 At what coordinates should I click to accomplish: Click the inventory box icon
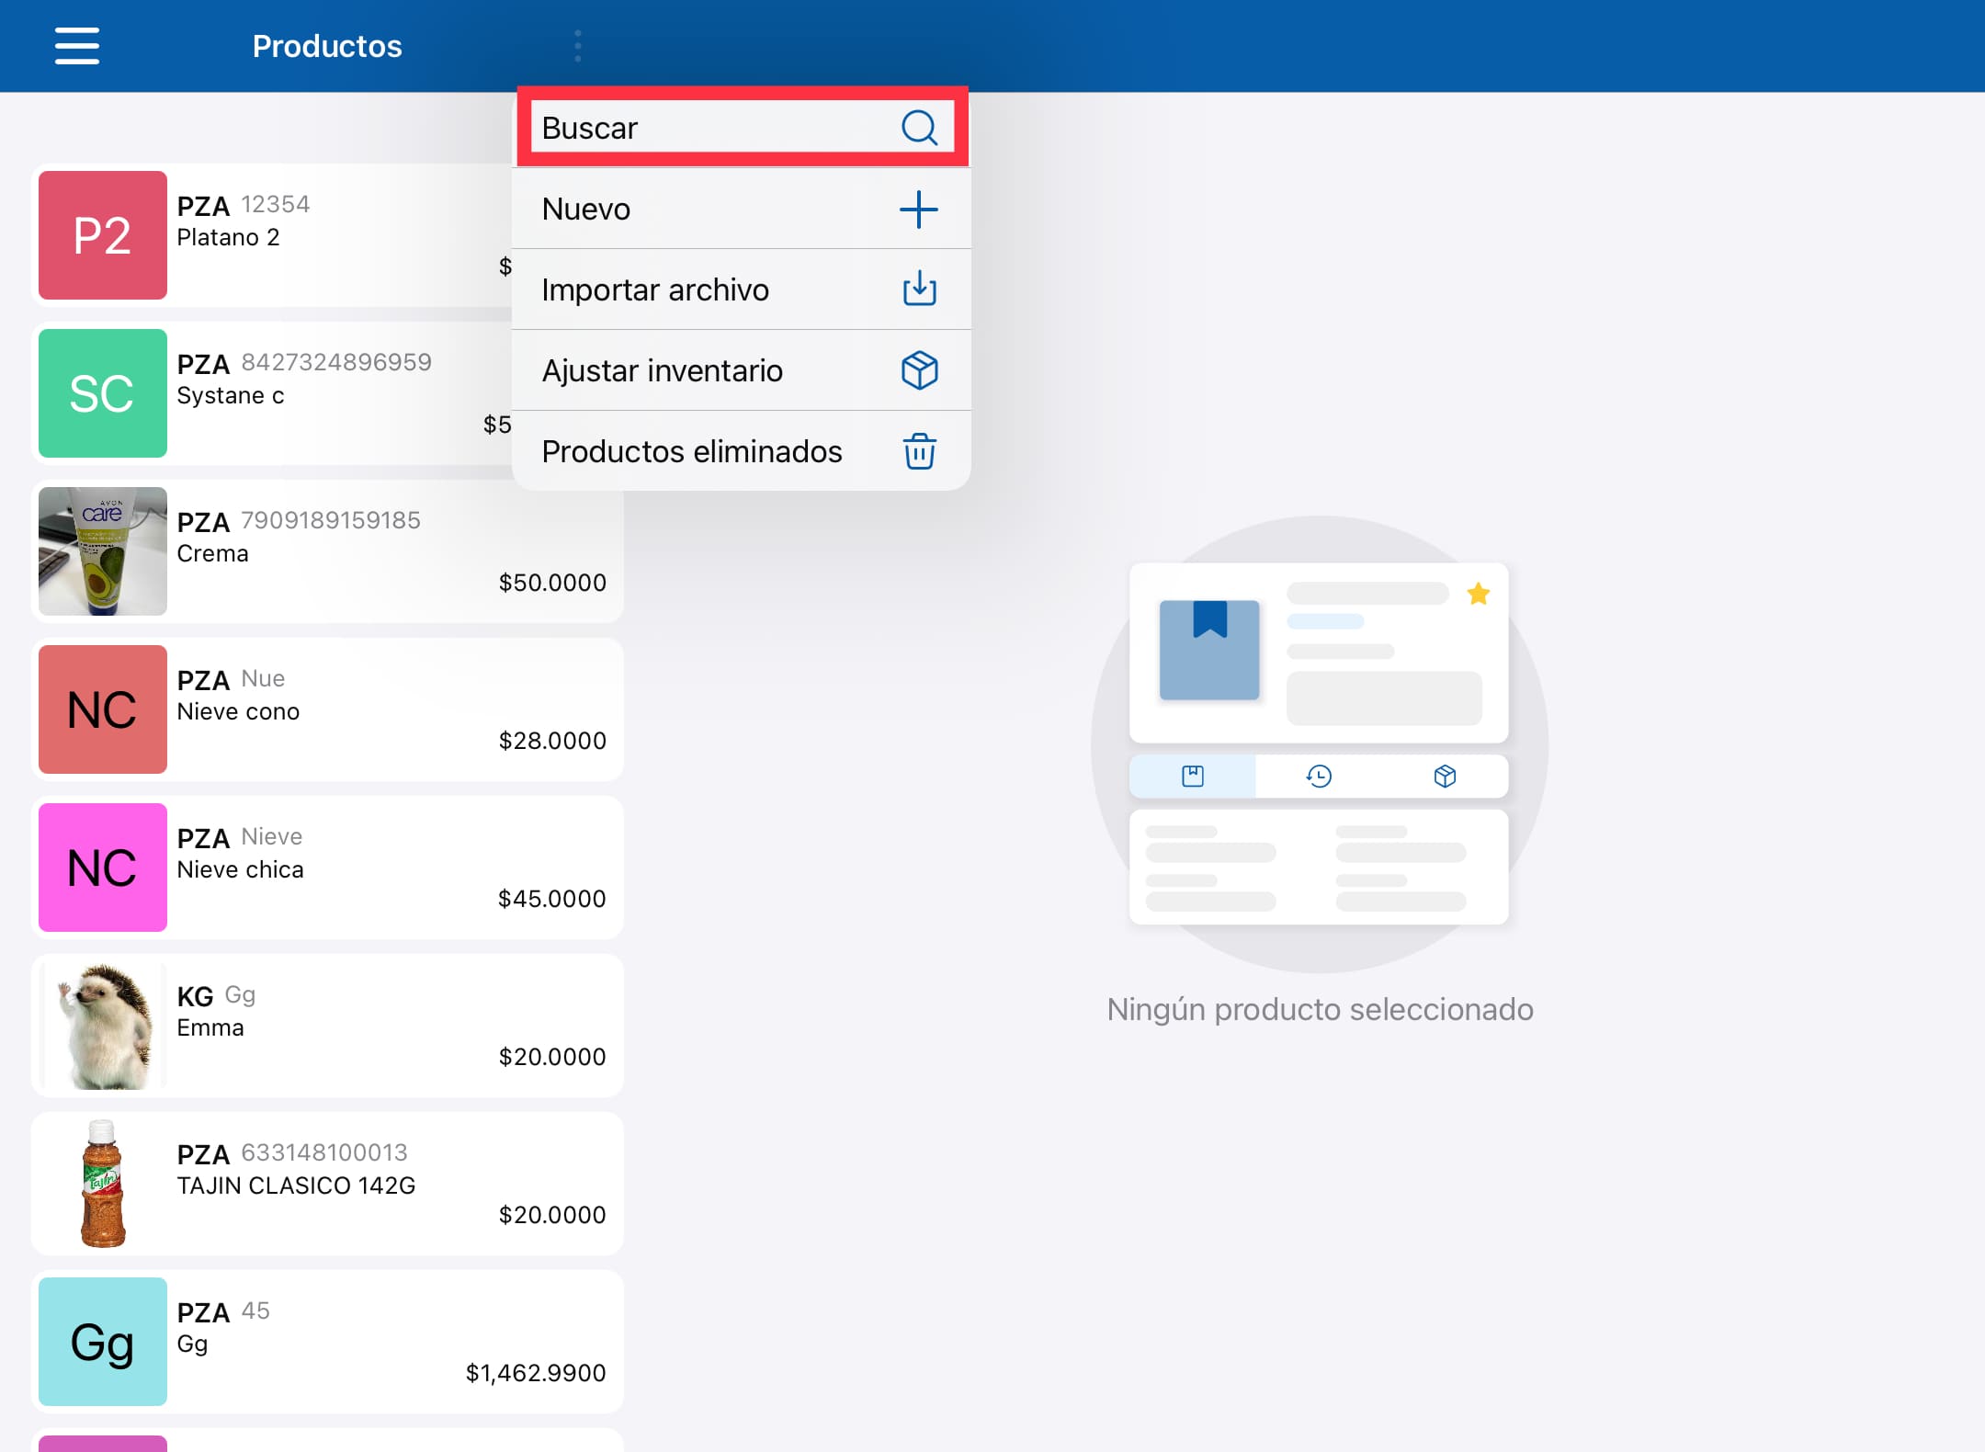[x=919, y=370]
